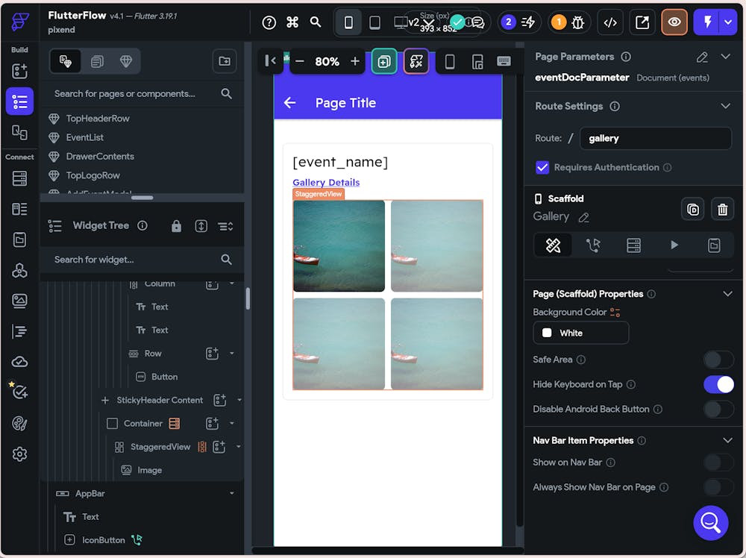
Task: Click the Gallery Details link on canvas
Action: (326, 182)
